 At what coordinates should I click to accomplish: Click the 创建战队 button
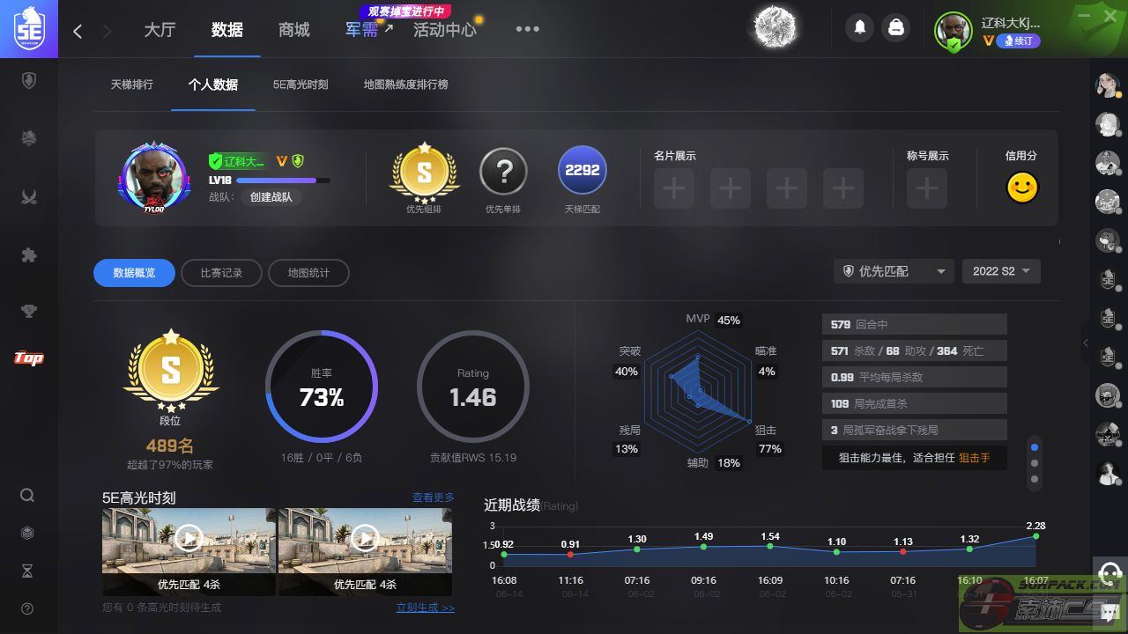pos(271,197)
